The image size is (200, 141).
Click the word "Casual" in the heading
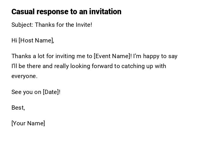point(23,12)
